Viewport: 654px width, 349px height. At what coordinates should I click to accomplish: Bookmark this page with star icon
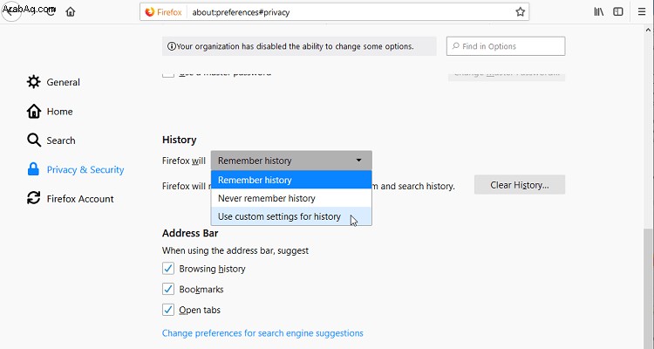click(520, 11)
